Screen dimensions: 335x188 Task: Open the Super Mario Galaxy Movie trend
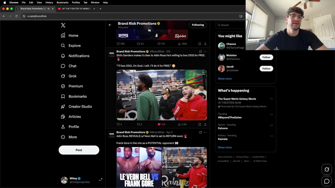click(x=237, y=99)
